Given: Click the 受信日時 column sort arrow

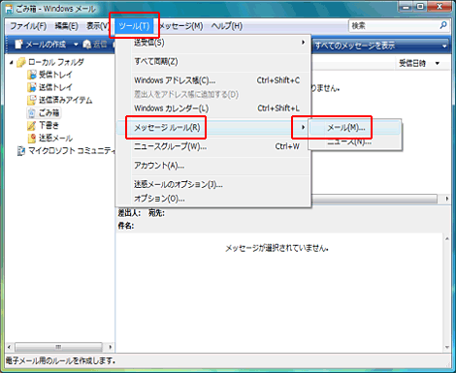Looking at the screenshot, I should point(438,63).
